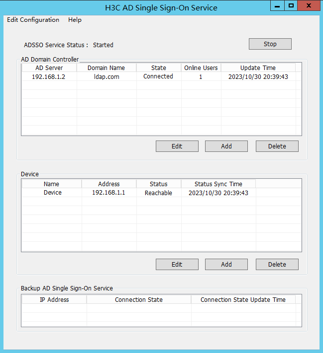This screenshot has width=323, height=353.
Task: Close the H3C AD Single Sign-On window
Action: [x=309, y=6]
